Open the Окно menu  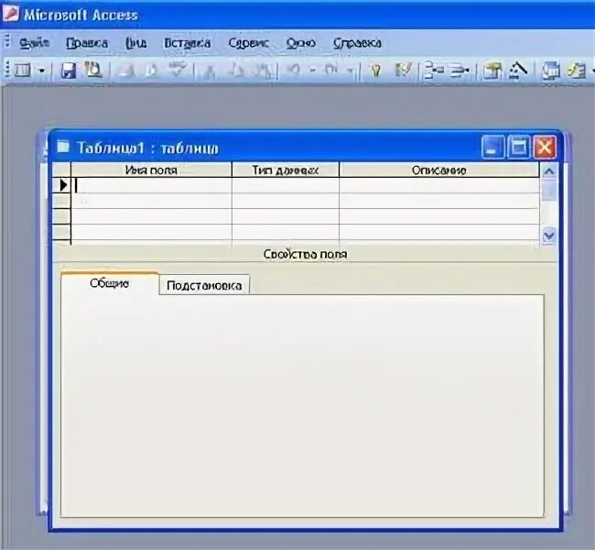[300, 43]
